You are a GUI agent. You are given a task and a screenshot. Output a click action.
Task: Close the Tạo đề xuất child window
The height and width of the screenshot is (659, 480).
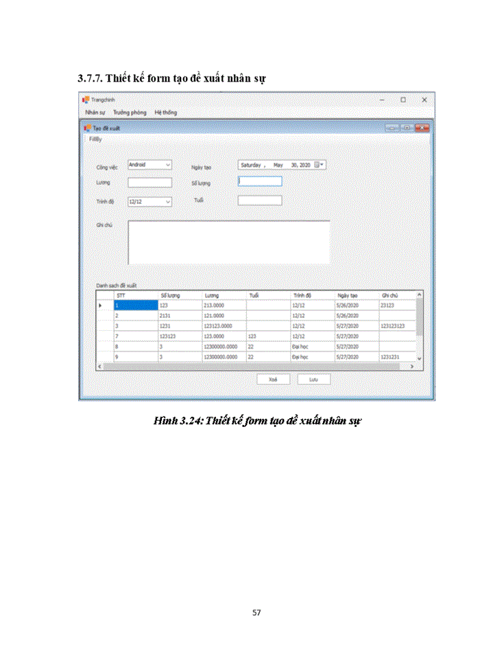(x=421, y=128)
